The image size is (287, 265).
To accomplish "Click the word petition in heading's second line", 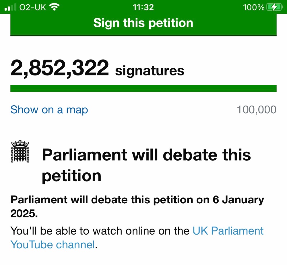I will pos(71,176).
